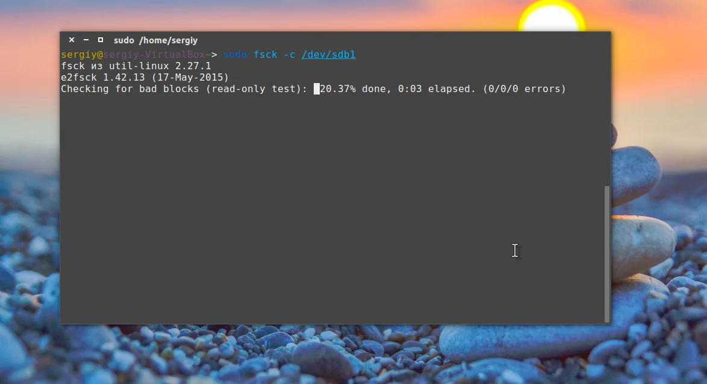Click 'Checking for bad blocks' message
707x384 pixels.
130,89
